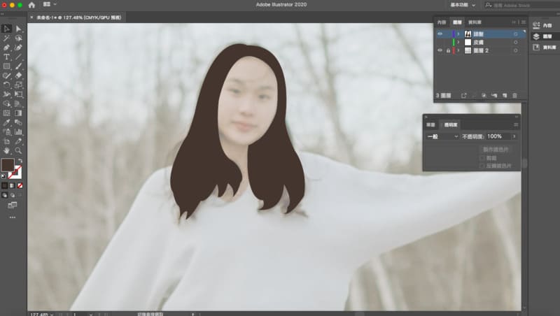Select the Free Transform tool
Viewport: 560px width, 316px height.
coord(19,94)
